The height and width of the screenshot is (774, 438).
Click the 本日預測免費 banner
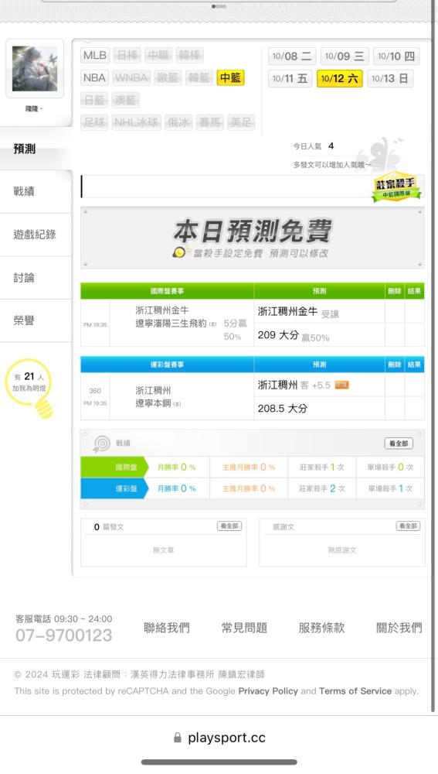click(253, 238)
